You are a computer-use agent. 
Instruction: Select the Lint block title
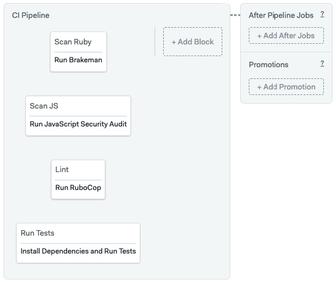coord(62,170)
